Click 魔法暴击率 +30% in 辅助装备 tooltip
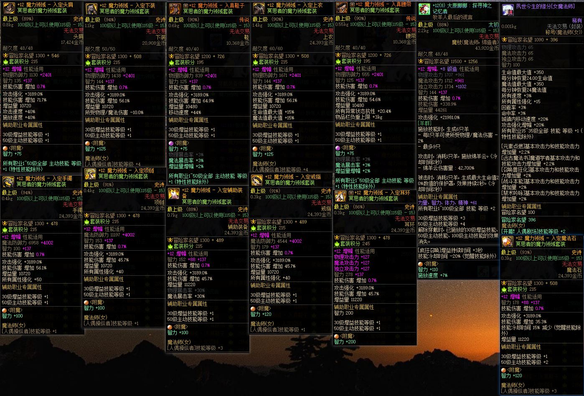 click(x=186, y=296)
